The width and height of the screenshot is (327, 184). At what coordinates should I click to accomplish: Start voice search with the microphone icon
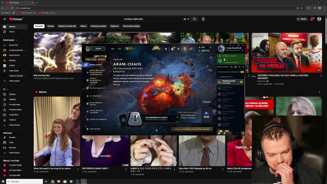point(203,19)
